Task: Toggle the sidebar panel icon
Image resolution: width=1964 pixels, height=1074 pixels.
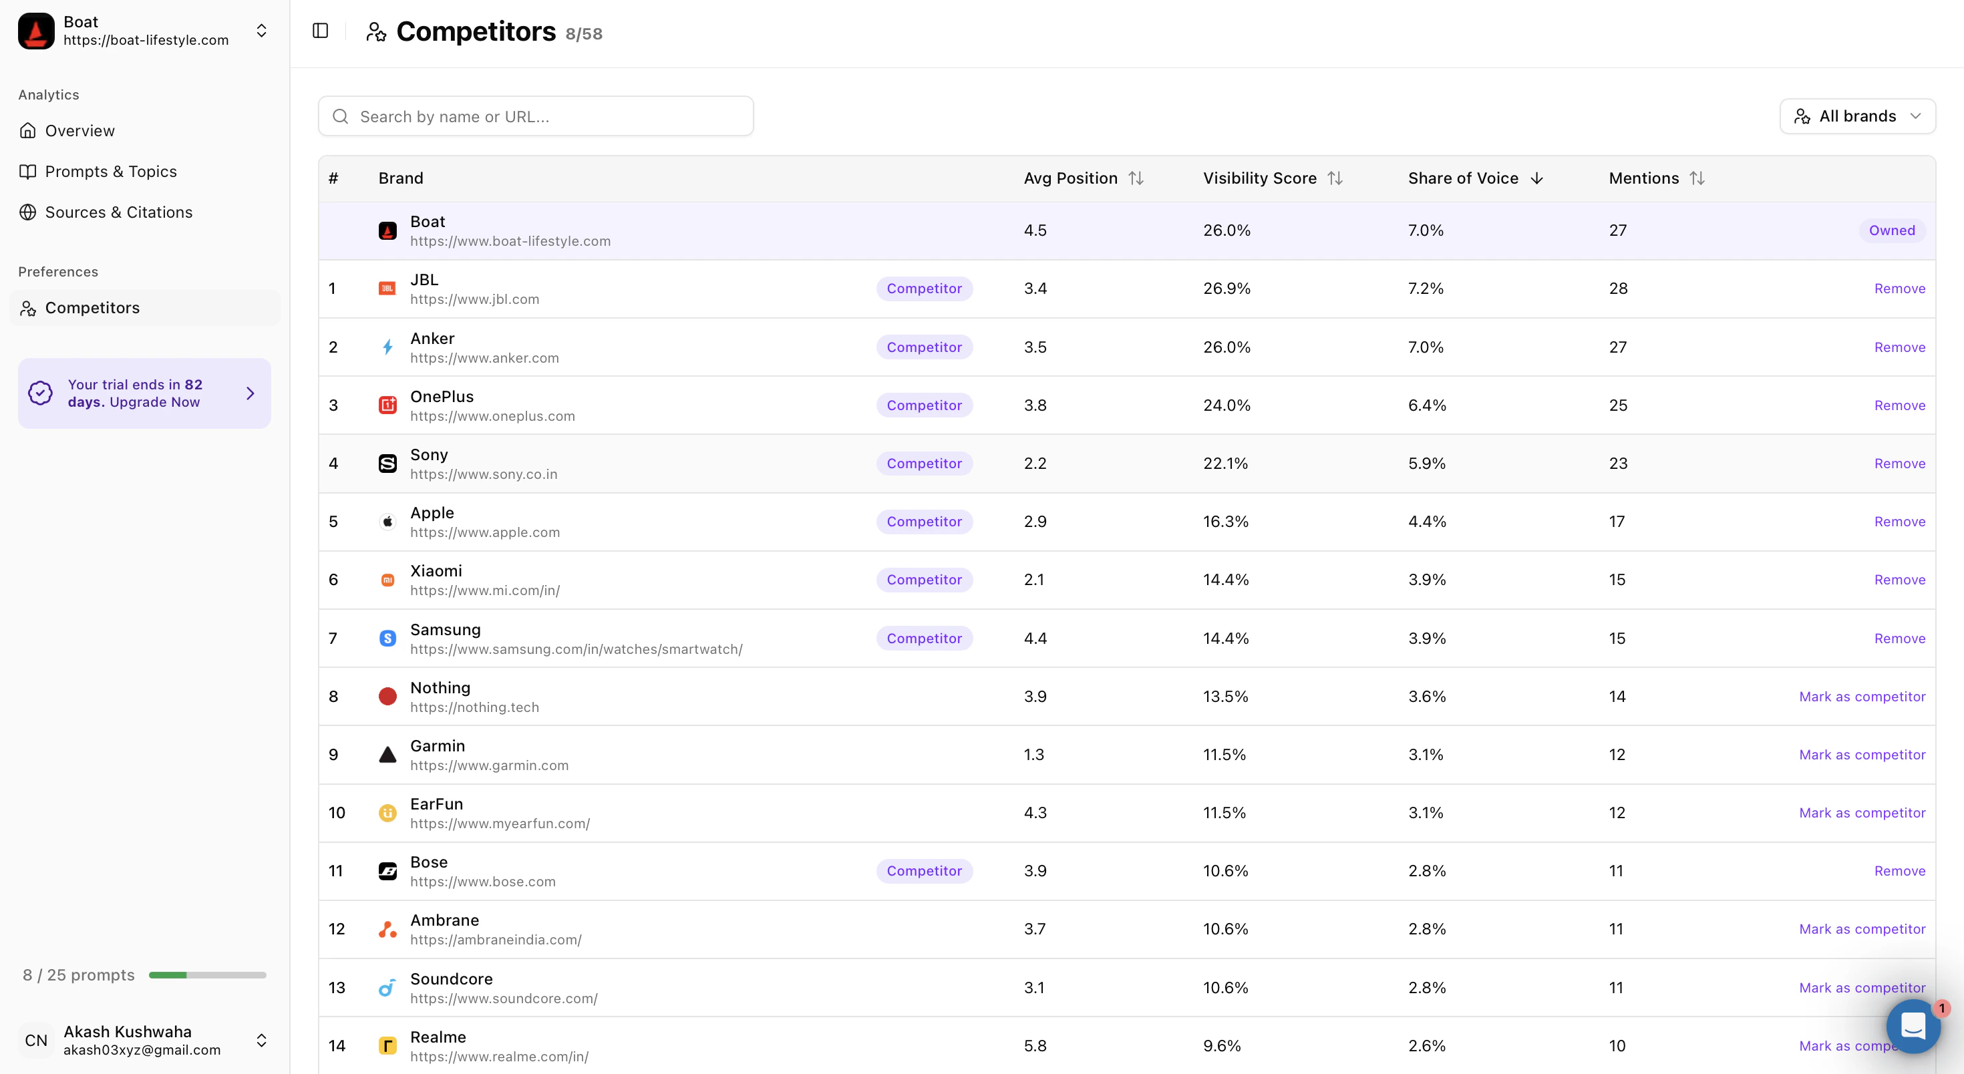Action: 320,31
